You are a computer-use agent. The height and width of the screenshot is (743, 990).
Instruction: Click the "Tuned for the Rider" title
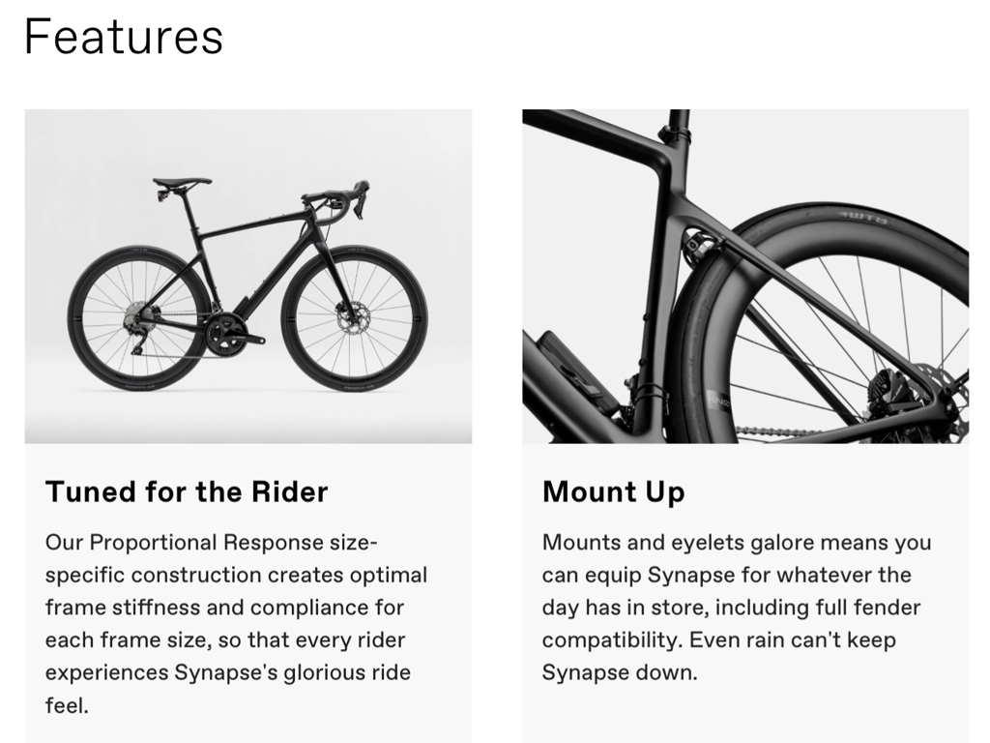coord(187,491)
